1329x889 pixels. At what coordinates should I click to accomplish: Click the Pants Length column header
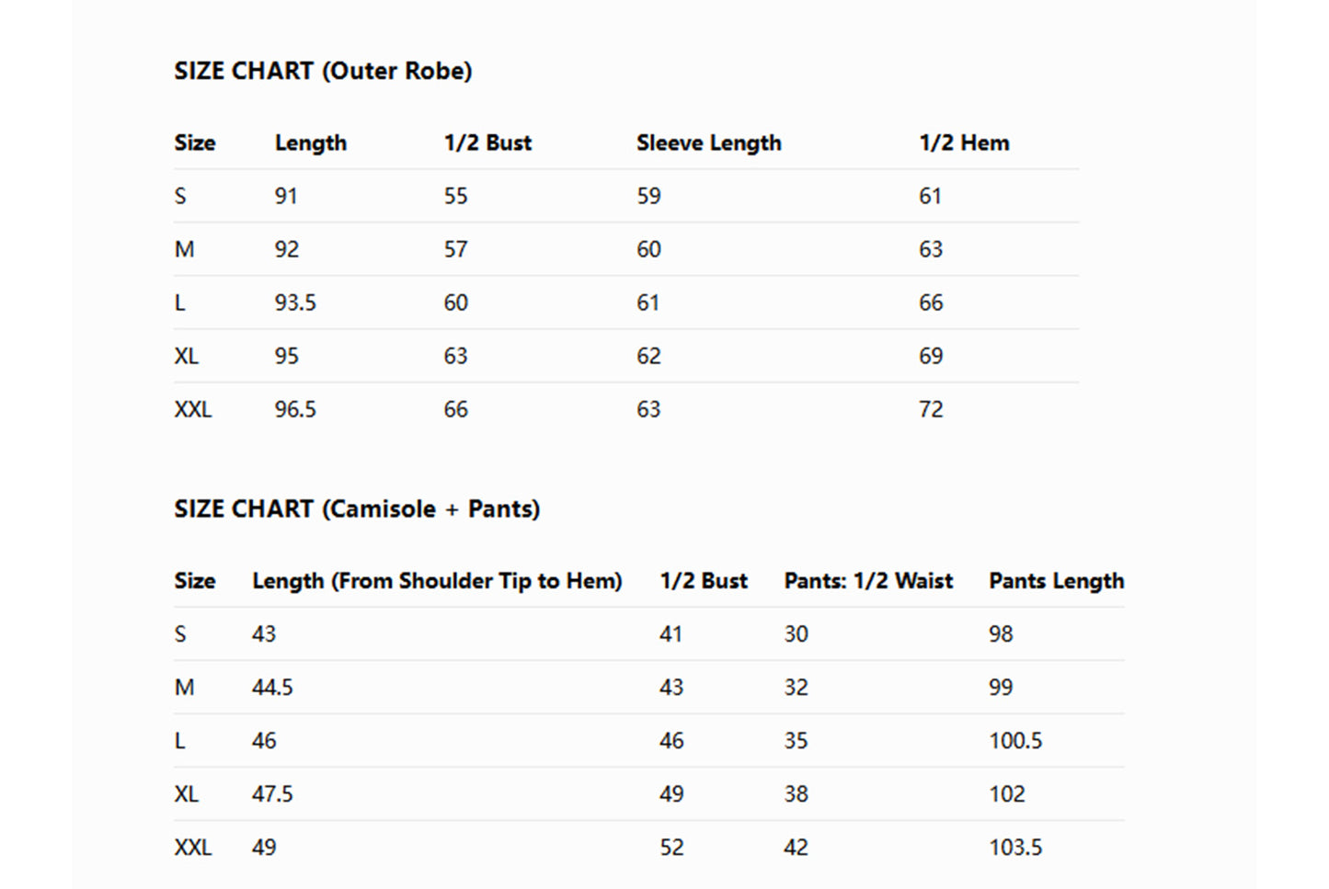(1056, 581)
